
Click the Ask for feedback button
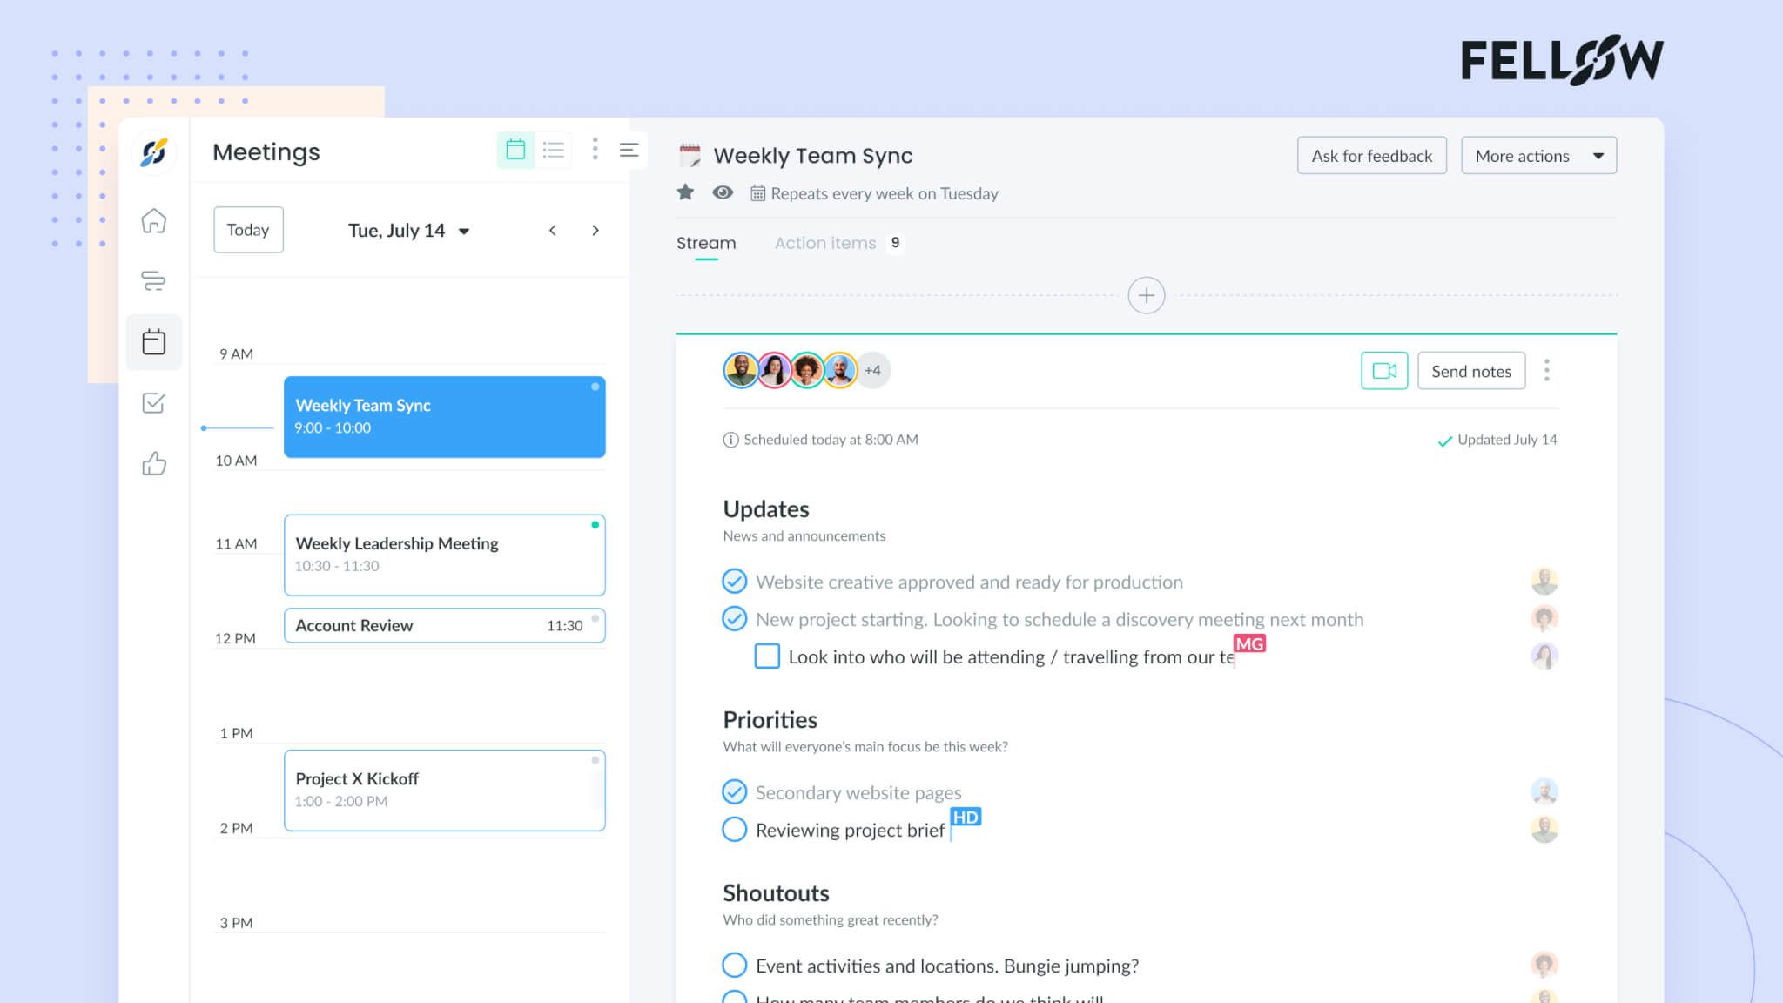click(1371, 154)
